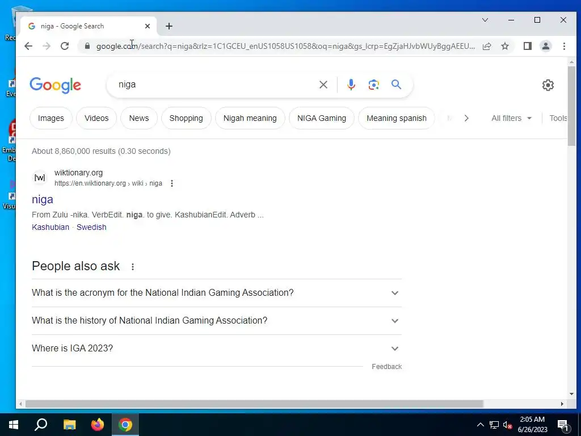Click the wiktionary favicon beside the result

tap(40, 178)
